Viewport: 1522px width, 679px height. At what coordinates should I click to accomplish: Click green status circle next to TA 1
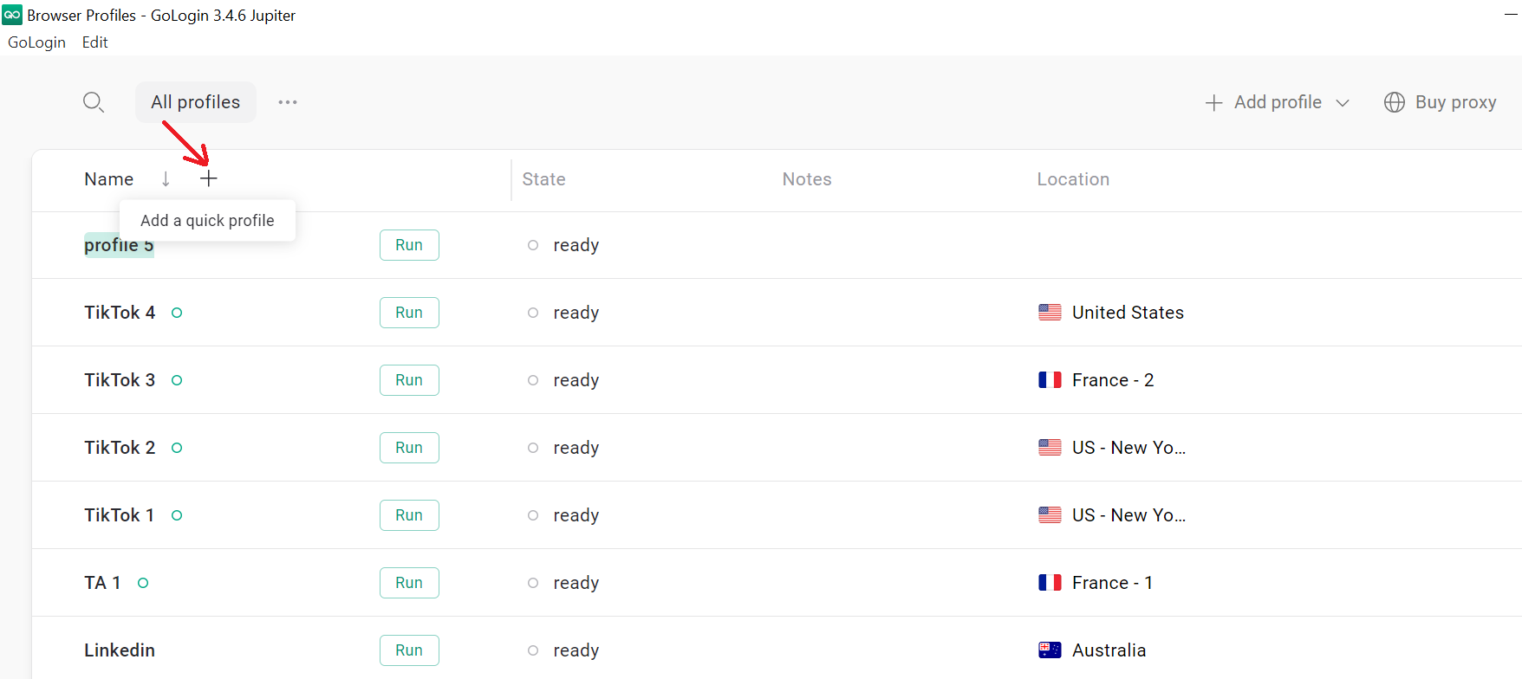coord(143,583)
